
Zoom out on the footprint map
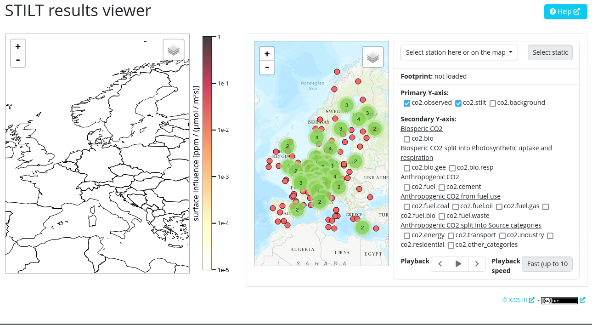18,60
